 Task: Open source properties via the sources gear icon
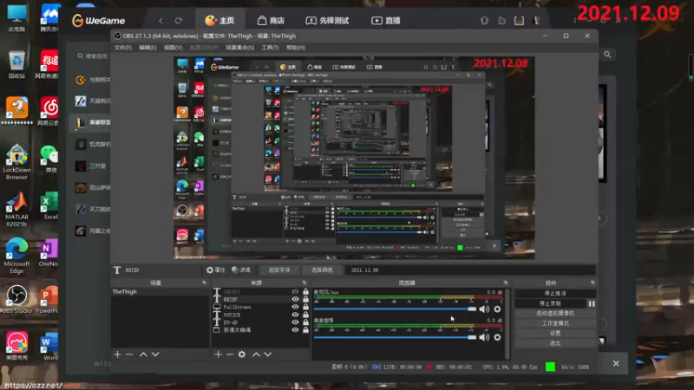(x=242, y=354)
